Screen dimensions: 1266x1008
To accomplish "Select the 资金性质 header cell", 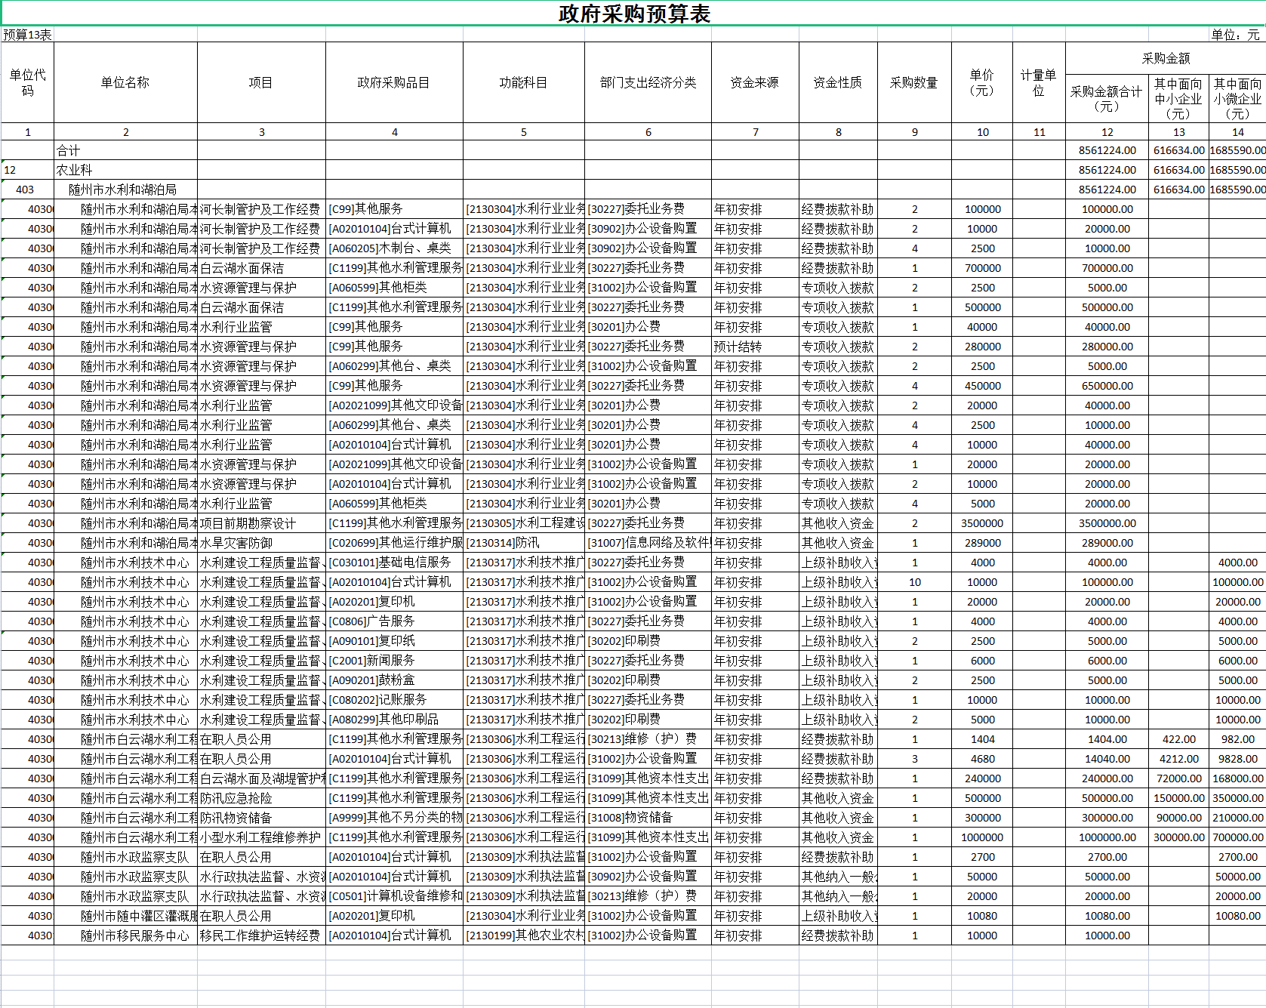I will [838, 82].
